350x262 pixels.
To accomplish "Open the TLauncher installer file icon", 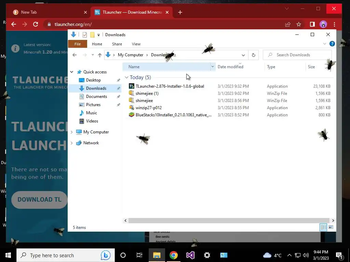I will [132, 86].
